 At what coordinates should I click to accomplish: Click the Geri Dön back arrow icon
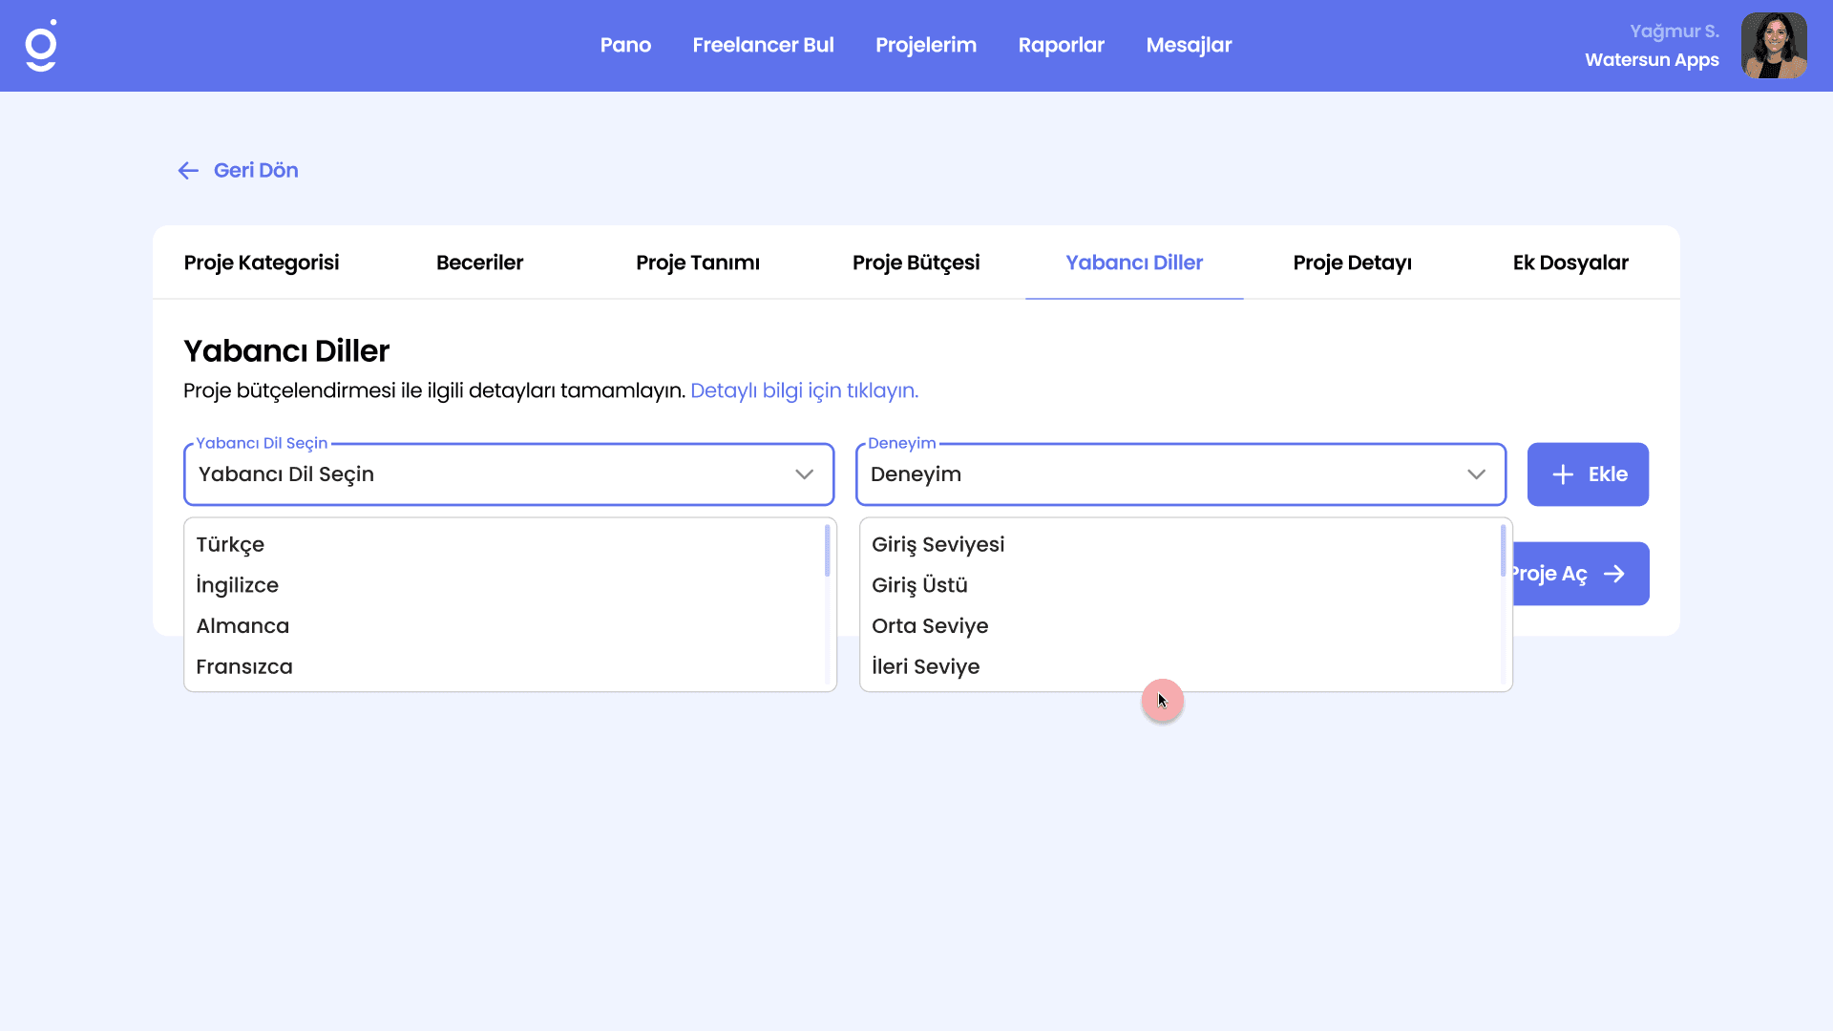[188, 171]
